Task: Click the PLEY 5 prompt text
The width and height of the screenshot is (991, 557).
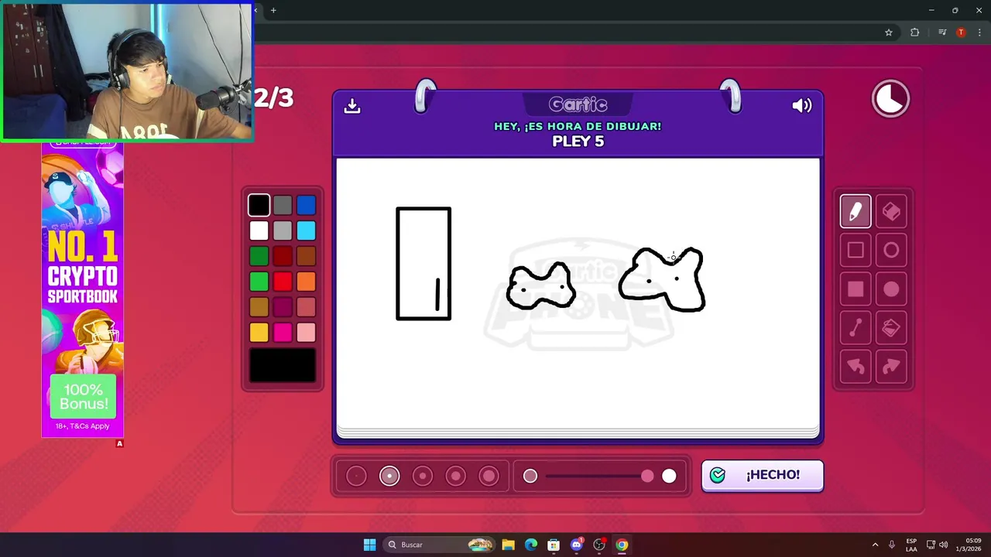Action: (x=578, y=142)
